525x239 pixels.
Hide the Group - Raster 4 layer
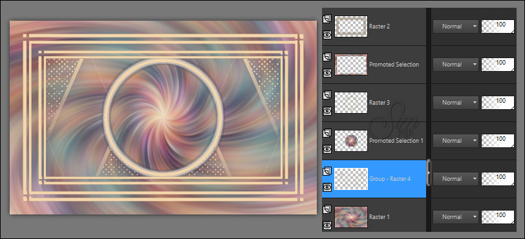327,187
